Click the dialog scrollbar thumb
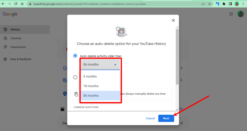The image size is (247, 131). pos(177,57)
